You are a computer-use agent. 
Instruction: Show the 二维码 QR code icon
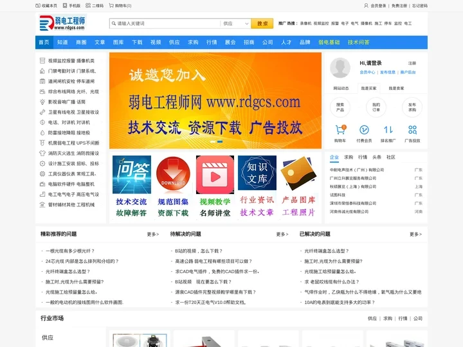click(88, 6)
